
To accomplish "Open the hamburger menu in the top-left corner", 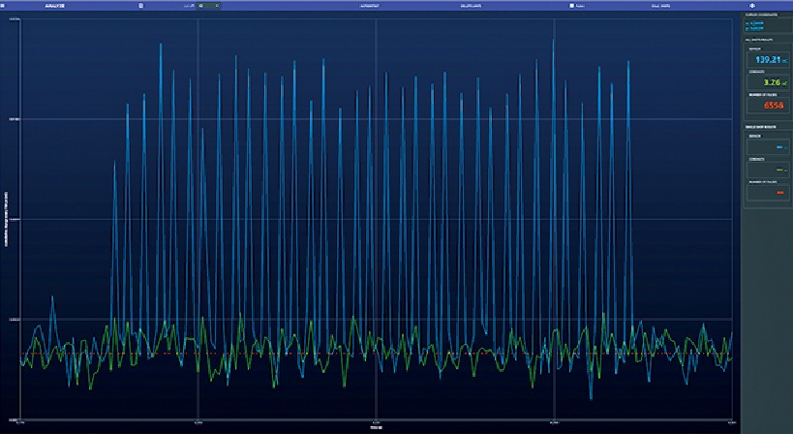I will 6,5.
